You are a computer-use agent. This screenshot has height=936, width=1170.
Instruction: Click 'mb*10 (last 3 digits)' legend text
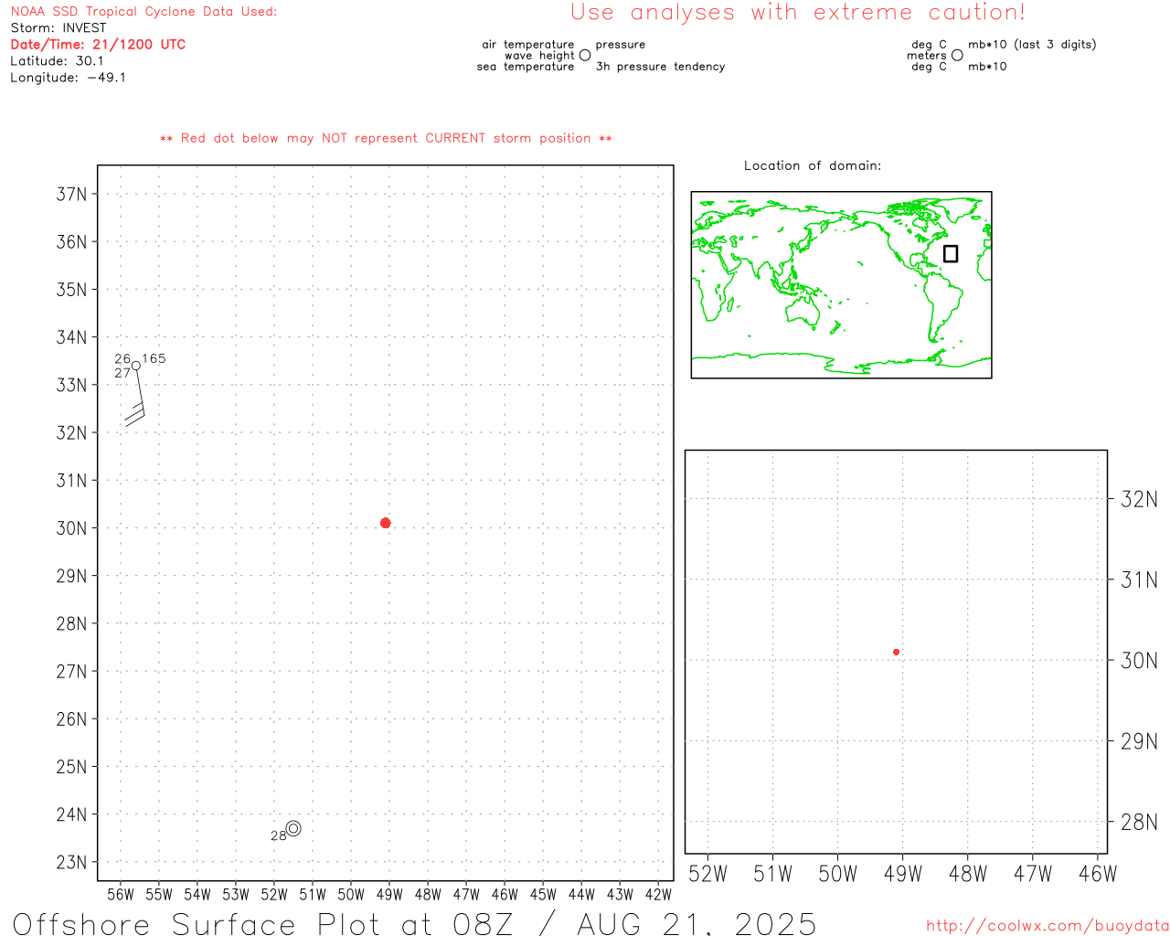[1032, 45]
